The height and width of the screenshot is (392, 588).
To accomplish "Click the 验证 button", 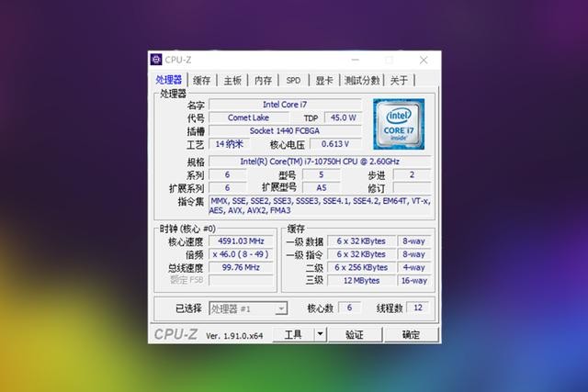I will coord(355,334).
